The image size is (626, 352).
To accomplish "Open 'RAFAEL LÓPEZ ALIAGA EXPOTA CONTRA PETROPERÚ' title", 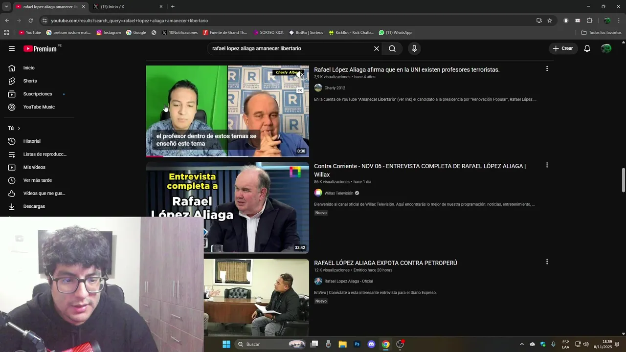I will click(385, 263).
